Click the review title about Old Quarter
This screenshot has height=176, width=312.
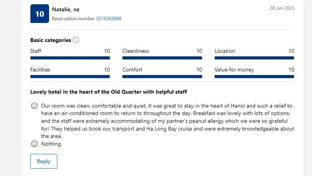pyautogui.click(x=109, y=92)
